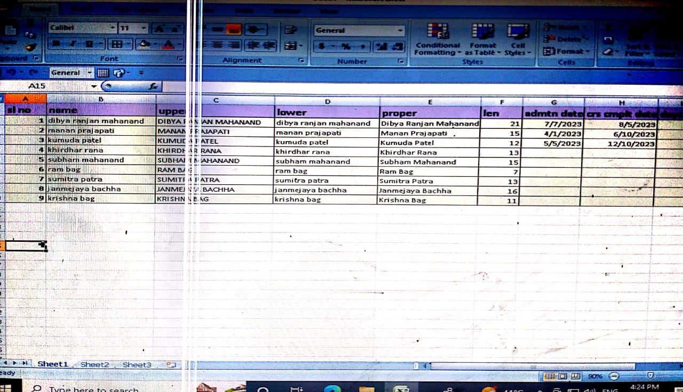
Task: Click the Wrap Text icon
Action: pos(290,30)
